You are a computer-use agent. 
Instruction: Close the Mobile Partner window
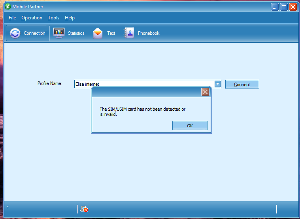tap(293, 7)
